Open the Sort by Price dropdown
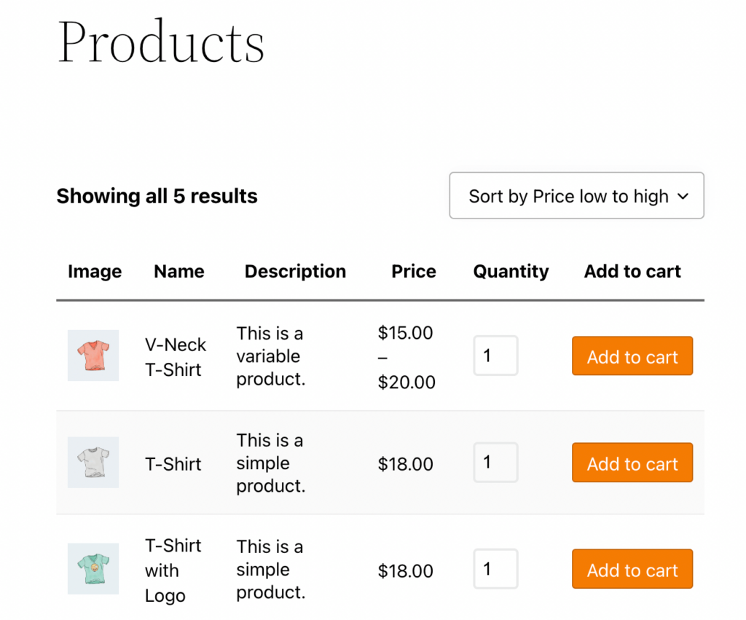 [576, 195]
